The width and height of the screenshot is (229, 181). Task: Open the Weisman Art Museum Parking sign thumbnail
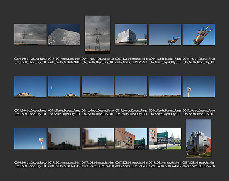coord(165,139)
